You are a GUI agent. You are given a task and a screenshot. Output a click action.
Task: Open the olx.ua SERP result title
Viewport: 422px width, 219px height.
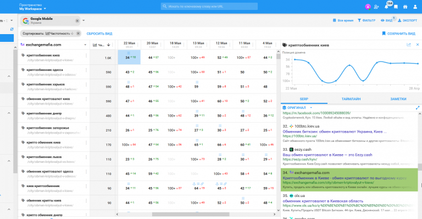point(323,201)
